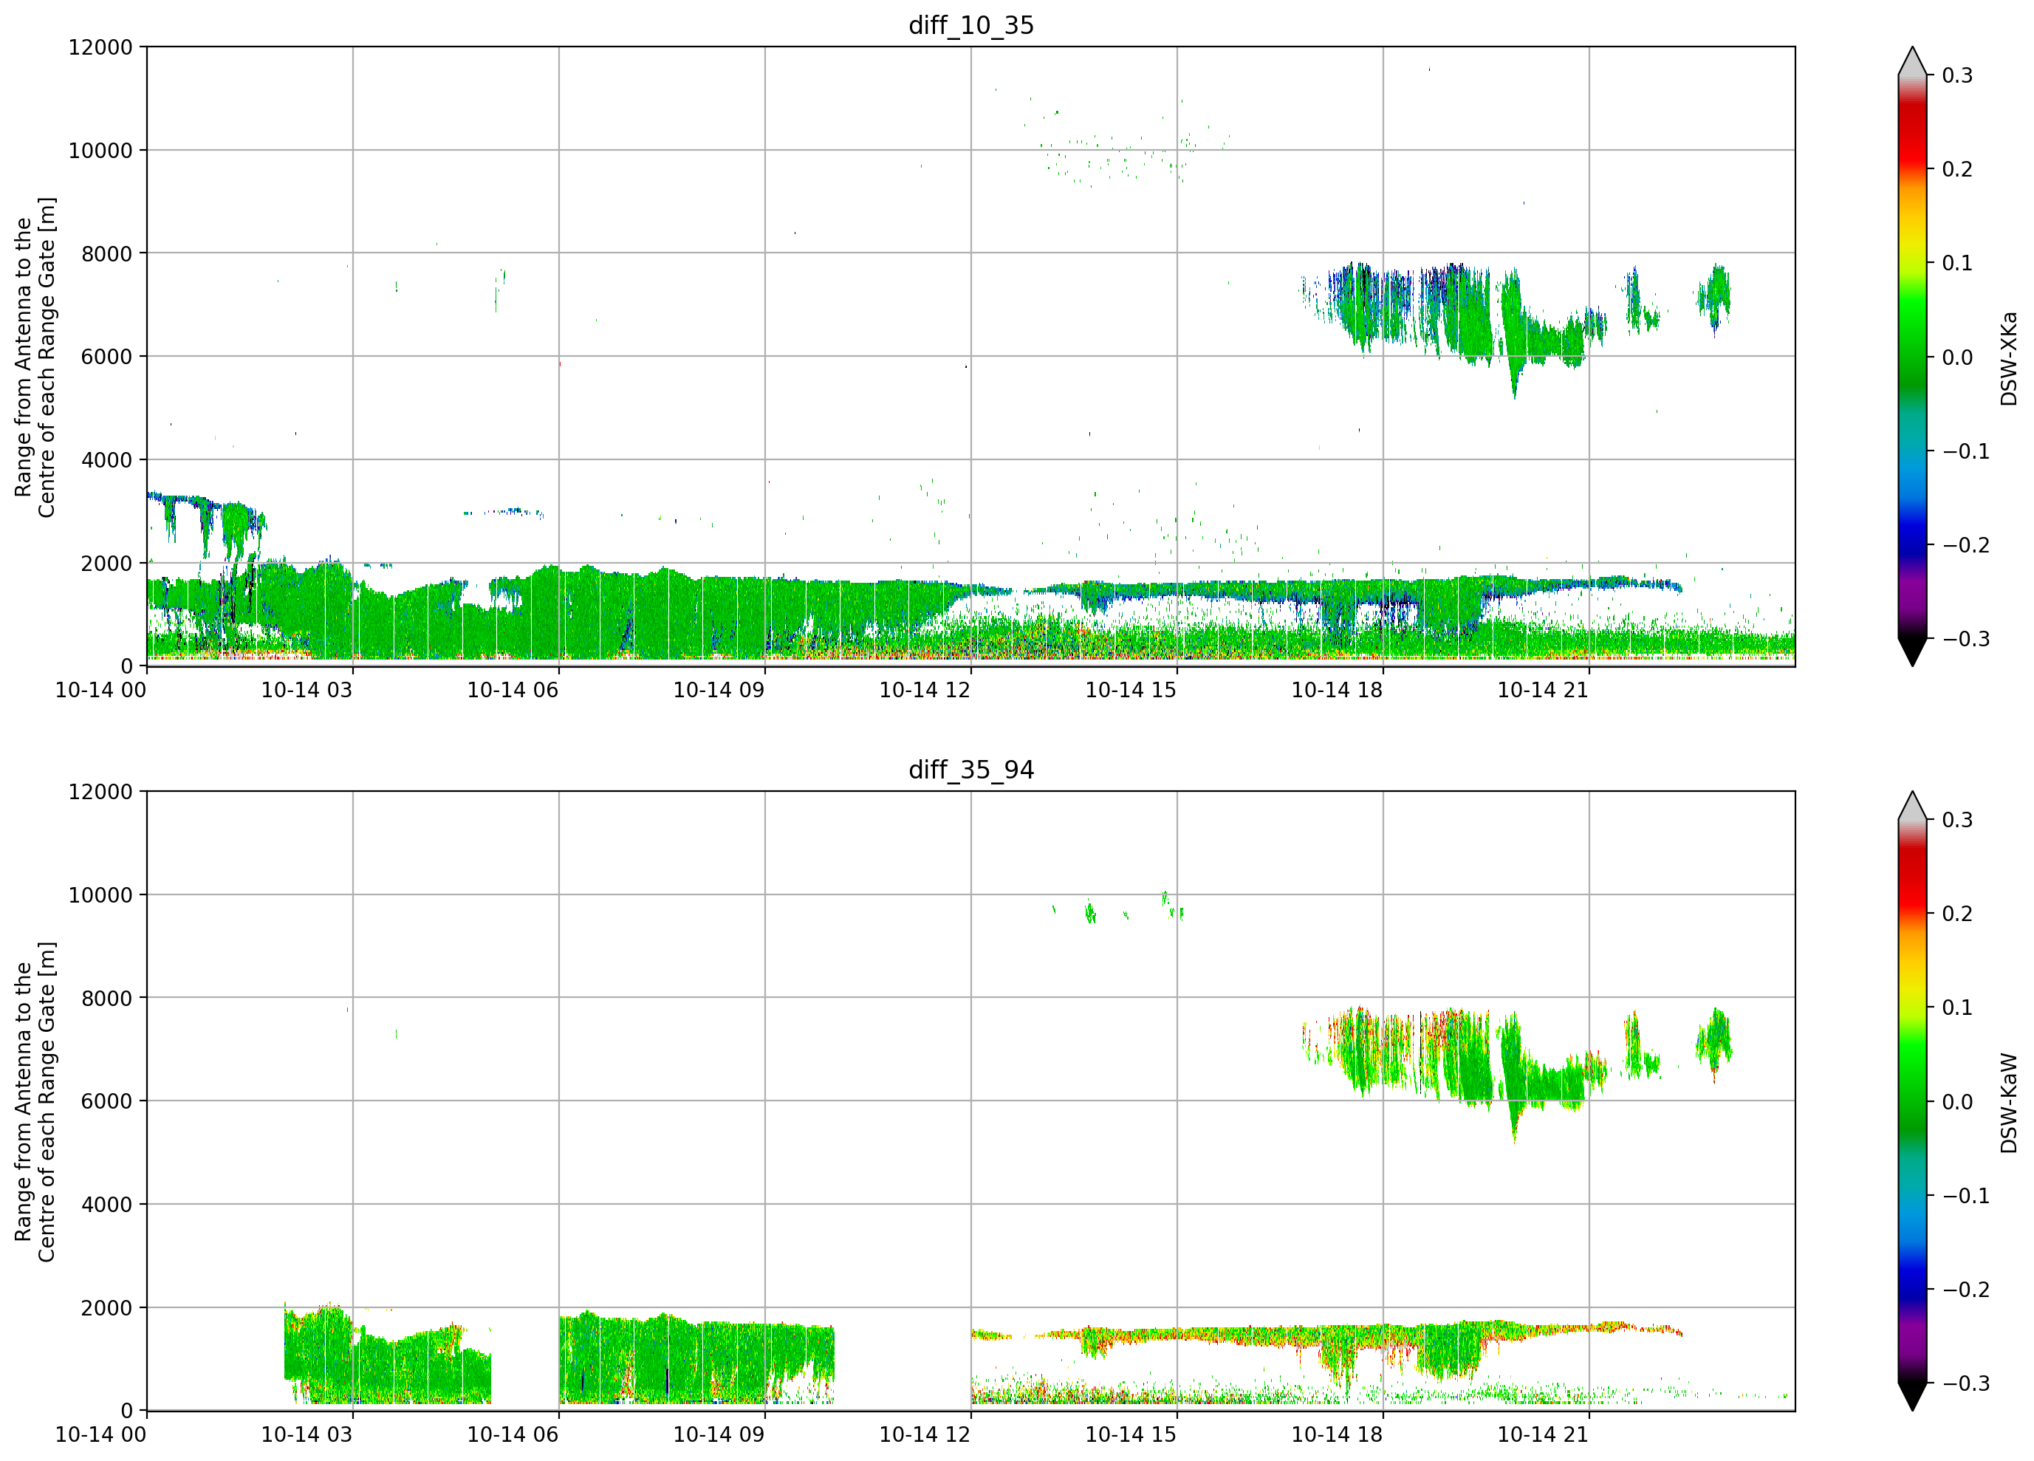Click the hanging cloud streaks near 3000 m in diff_10_35
The height and width of the screenshot is (1461, 2034).
207,527
